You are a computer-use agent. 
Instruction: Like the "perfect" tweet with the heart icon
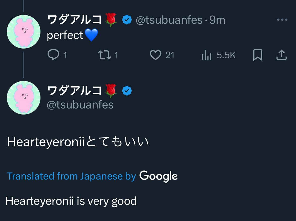click(x=156, y=55)
